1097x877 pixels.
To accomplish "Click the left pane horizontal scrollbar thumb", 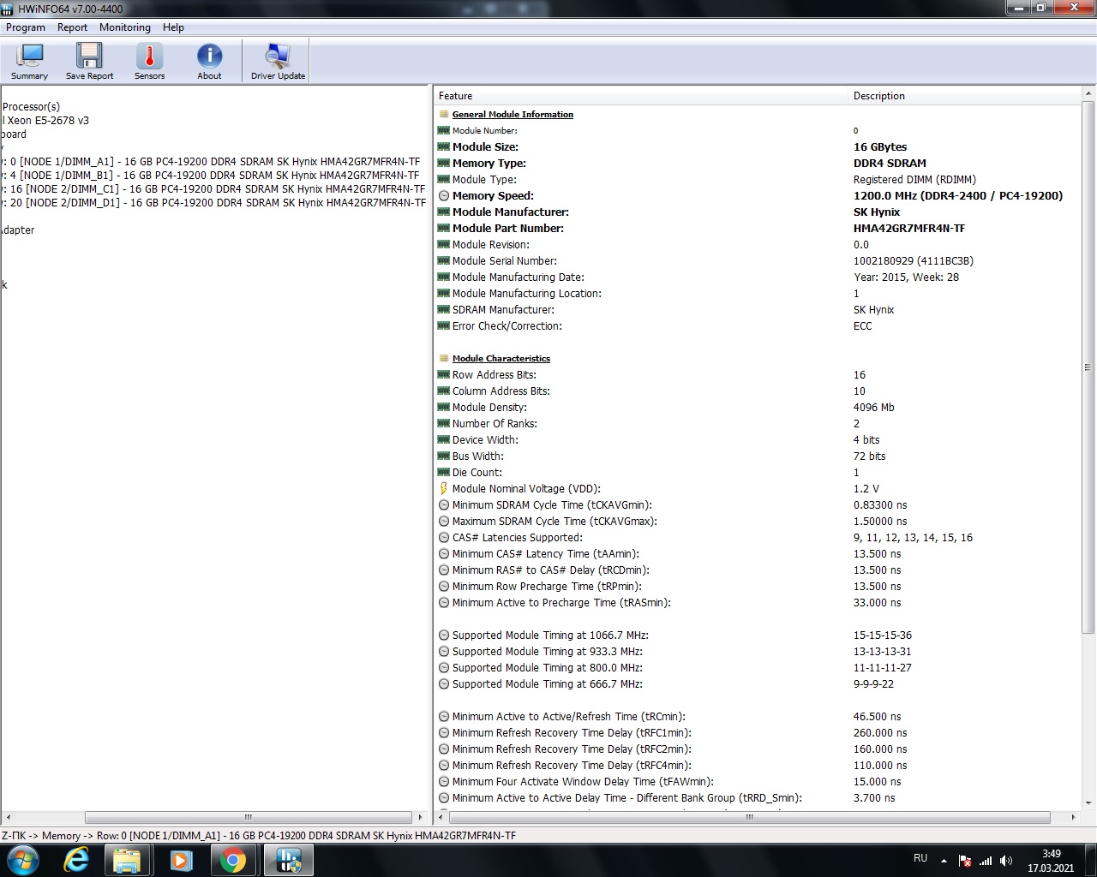I will click(249, 817).
